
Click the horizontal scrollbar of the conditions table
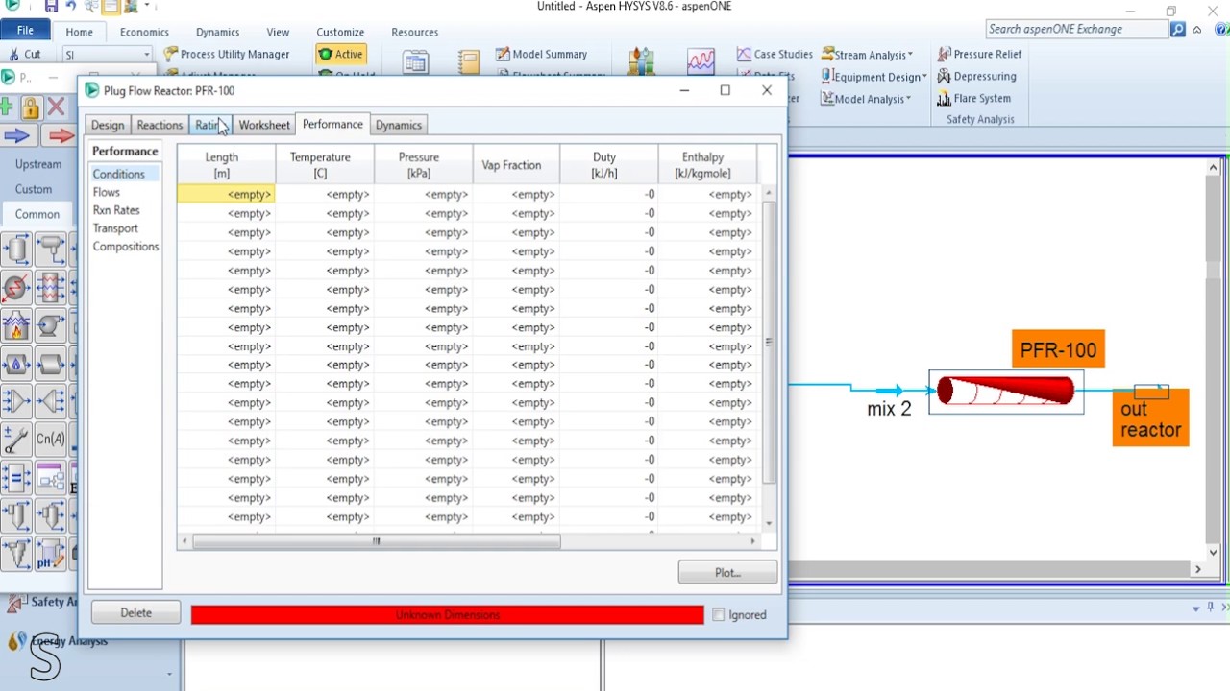pos(376,542)
